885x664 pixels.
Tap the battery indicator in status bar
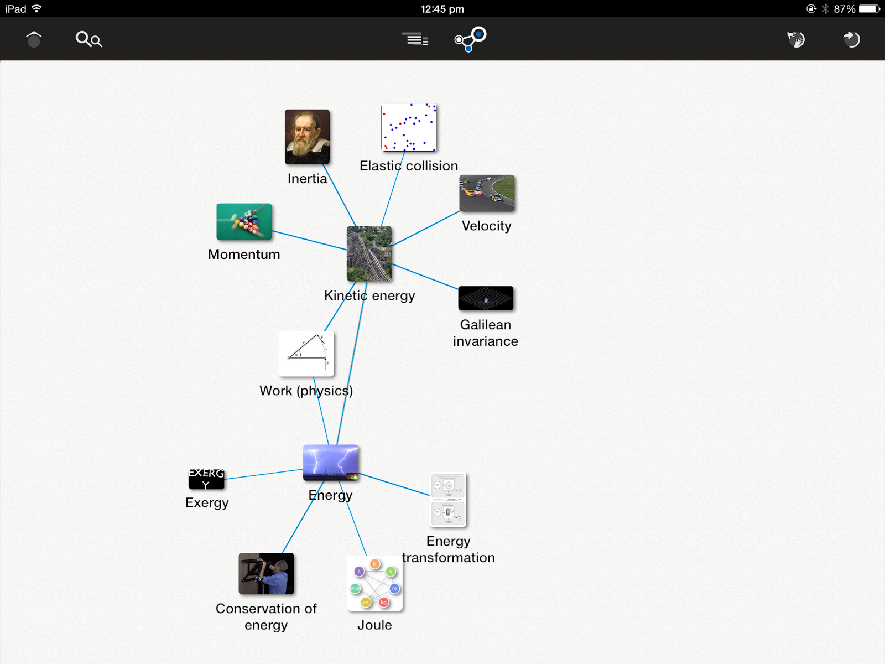pos(869,9)
